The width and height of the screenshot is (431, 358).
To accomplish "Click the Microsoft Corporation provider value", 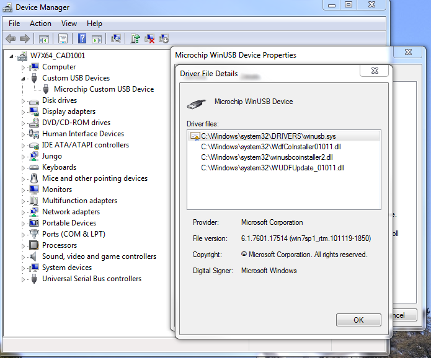I will click(x=272, y=222).
